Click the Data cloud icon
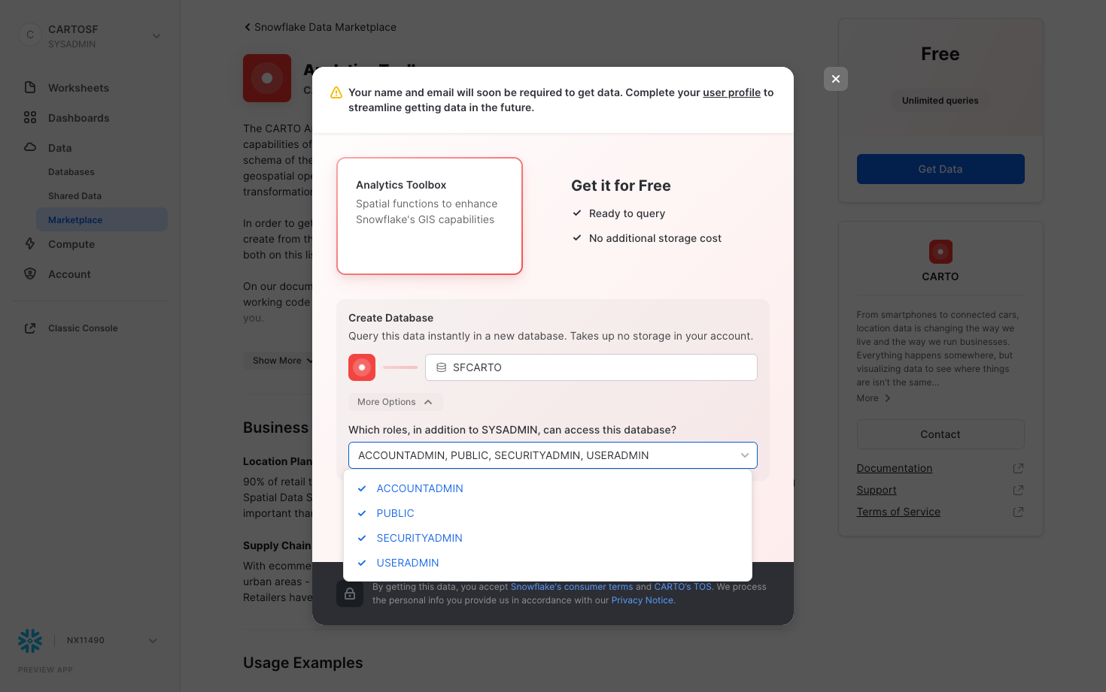 click(30, 147)
